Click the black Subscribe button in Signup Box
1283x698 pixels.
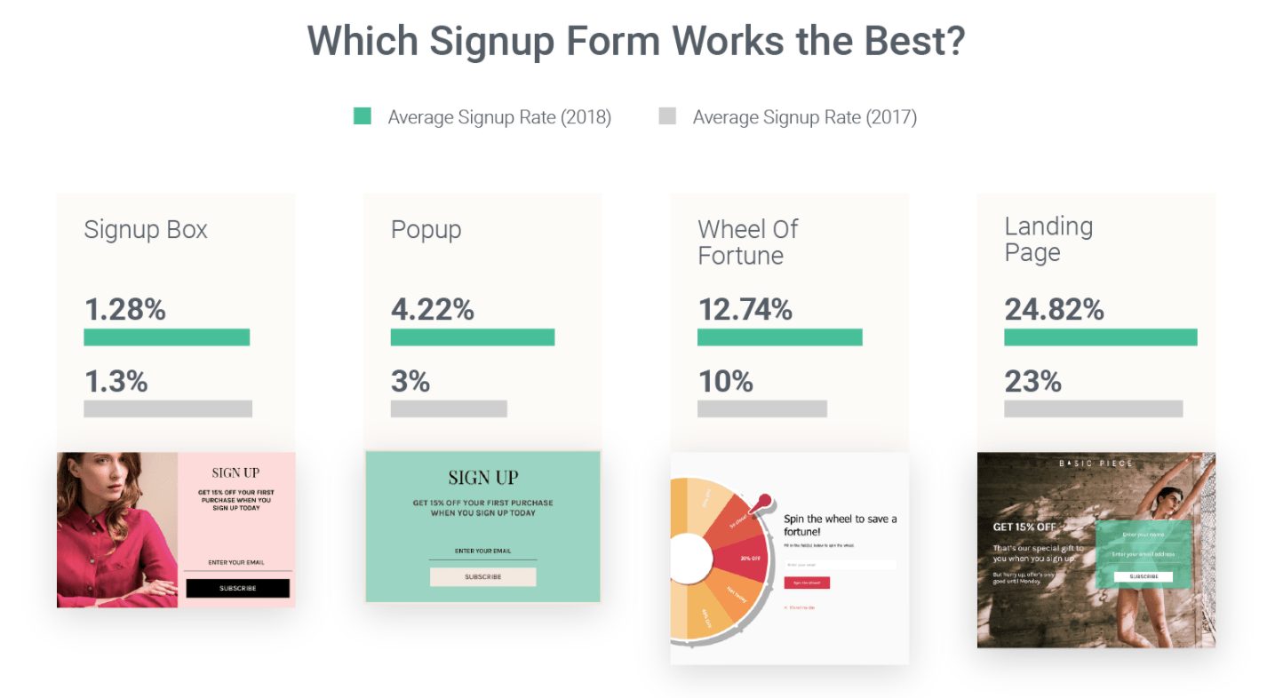click(x=237, y=588)
